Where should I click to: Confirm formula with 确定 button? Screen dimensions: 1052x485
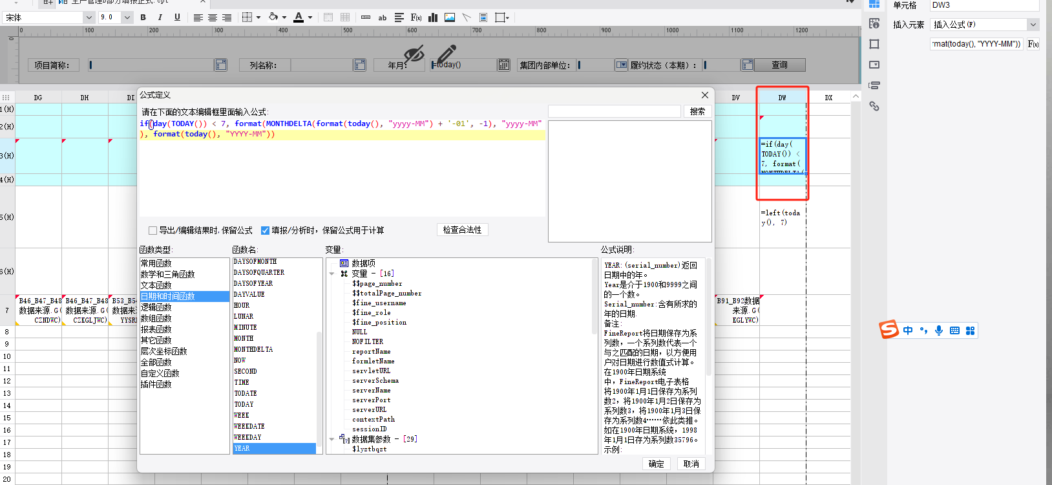656,464
